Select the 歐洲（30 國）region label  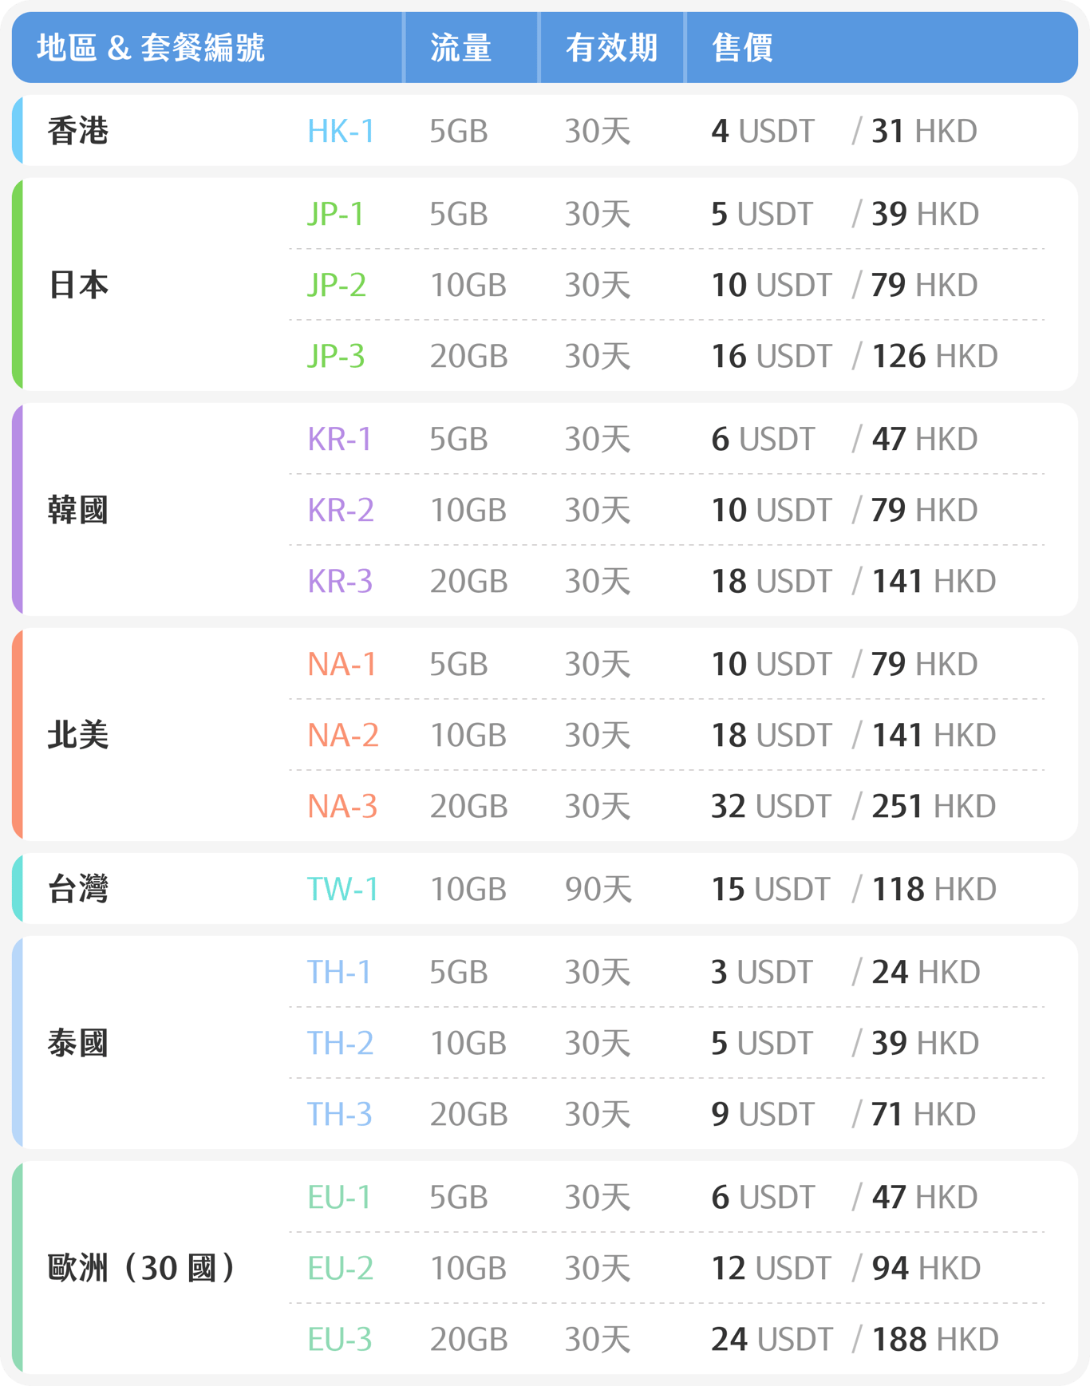141,1268
